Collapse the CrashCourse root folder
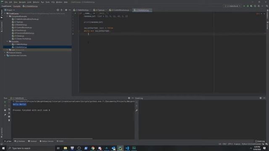 [x=5, y=13]
